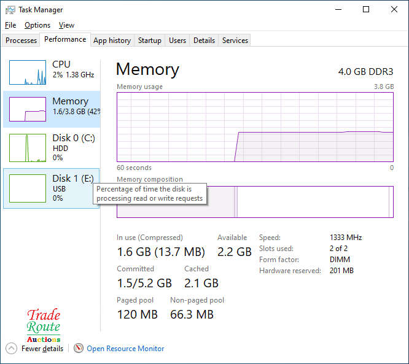The image size is (409, 364).
Task: Select the Memory usage thumbnail in sidebar
Action: pos(28,109)
